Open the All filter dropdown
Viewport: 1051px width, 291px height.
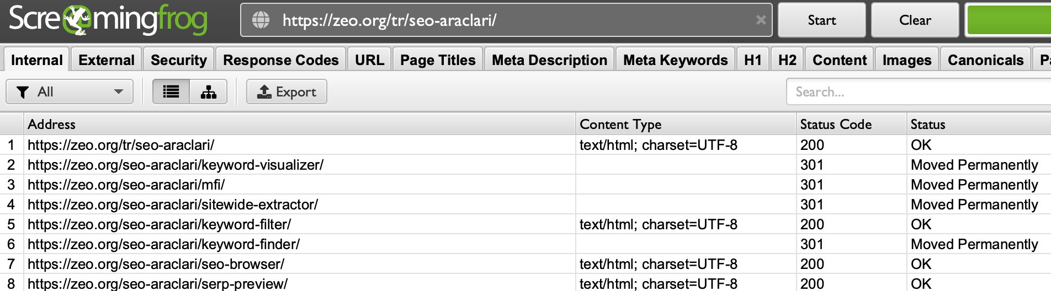[70, 91]
